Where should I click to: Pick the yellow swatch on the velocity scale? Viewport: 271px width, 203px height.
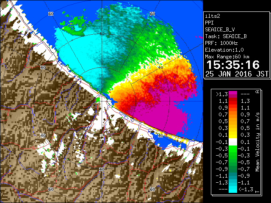coord(233,135)
